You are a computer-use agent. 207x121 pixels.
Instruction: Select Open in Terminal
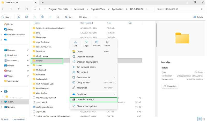click(x=94, y=100)
